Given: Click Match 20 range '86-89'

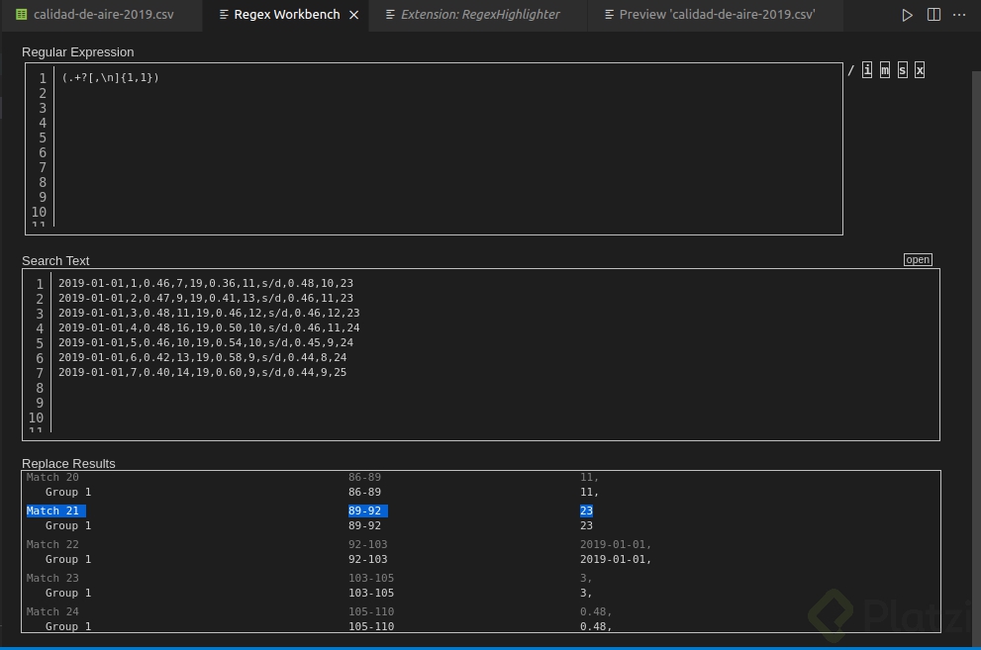Looking at the screenshot, I should [364, 477].
